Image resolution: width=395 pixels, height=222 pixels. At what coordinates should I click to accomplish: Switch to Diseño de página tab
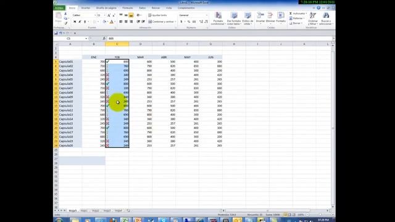106,8
